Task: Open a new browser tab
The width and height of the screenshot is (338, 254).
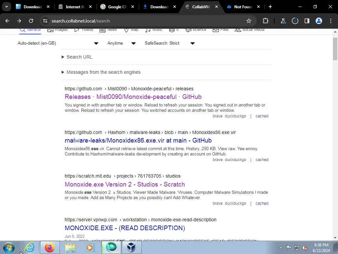Action: (270, 7)
